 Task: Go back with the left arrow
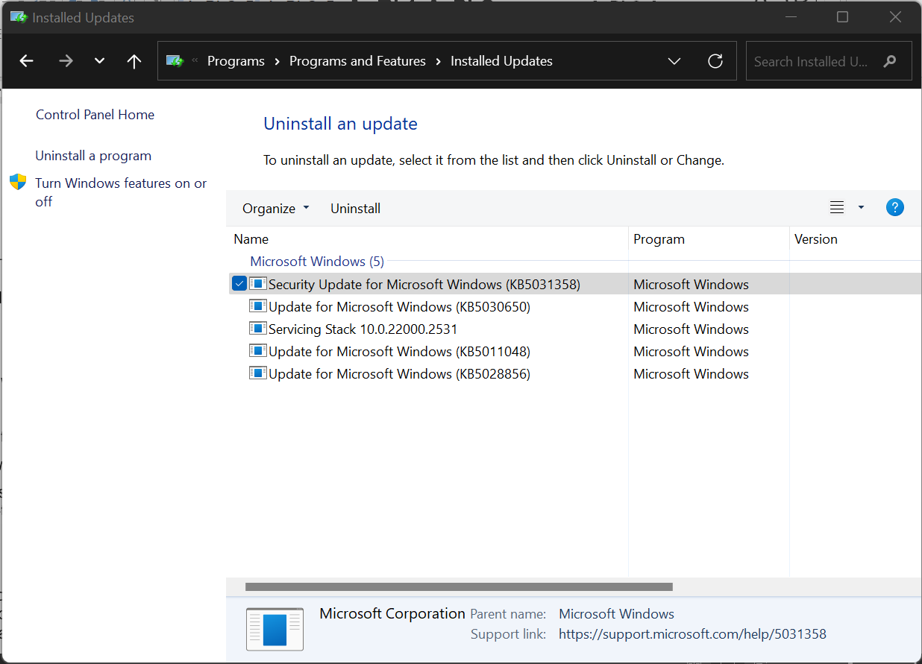pyautogui.click(x=27, y=61)
